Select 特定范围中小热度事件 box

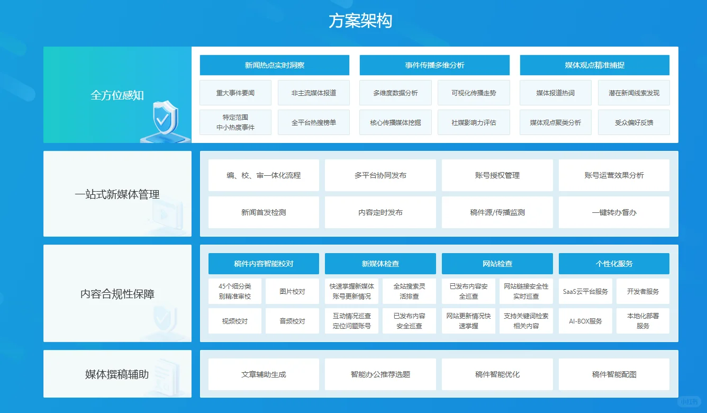[x=235, y=122]
